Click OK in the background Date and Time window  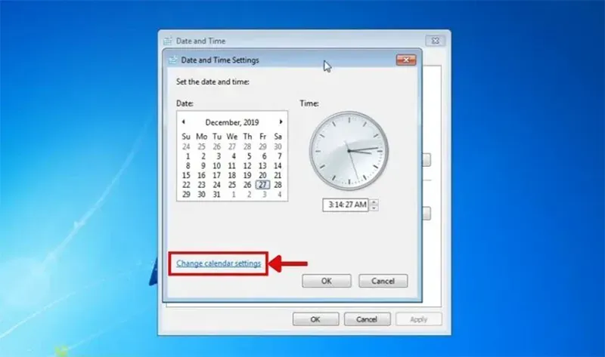pos(315,319)
